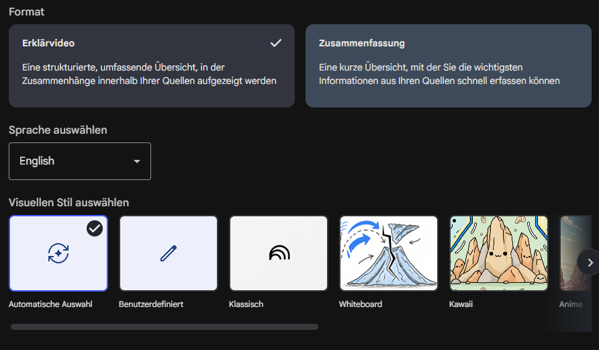This screenshot has width=599, height=350.
Task: Click the Anime label
Action: click(x=571, y=304)
